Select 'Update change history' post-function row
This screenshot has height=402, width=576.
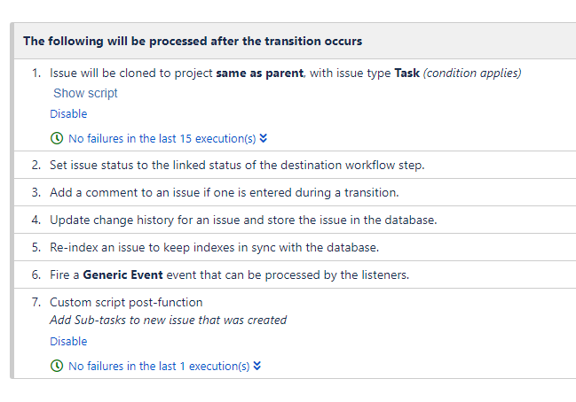[295, 220]
